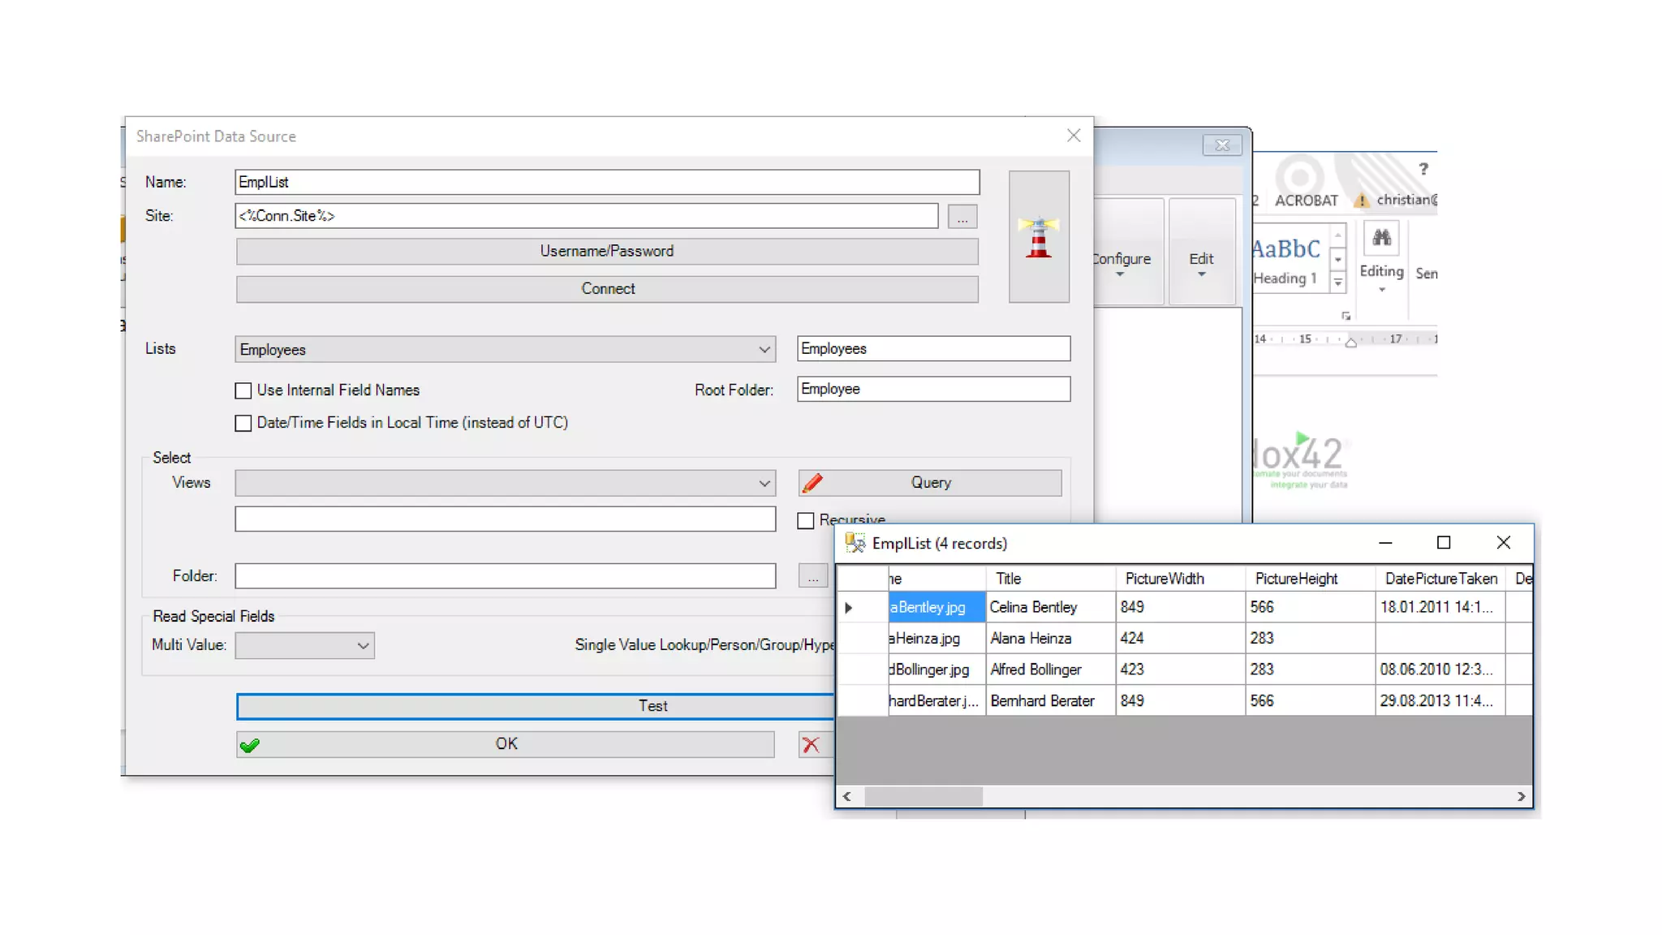
Task: Click the red pencil Query icon
Action: pyautogui.click(x=812, y=483)
